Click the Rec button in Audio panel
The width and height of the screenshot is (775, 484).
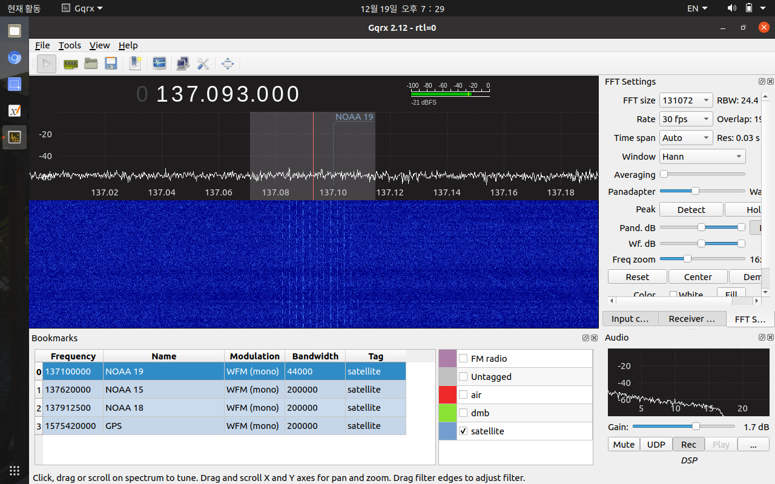688,444
